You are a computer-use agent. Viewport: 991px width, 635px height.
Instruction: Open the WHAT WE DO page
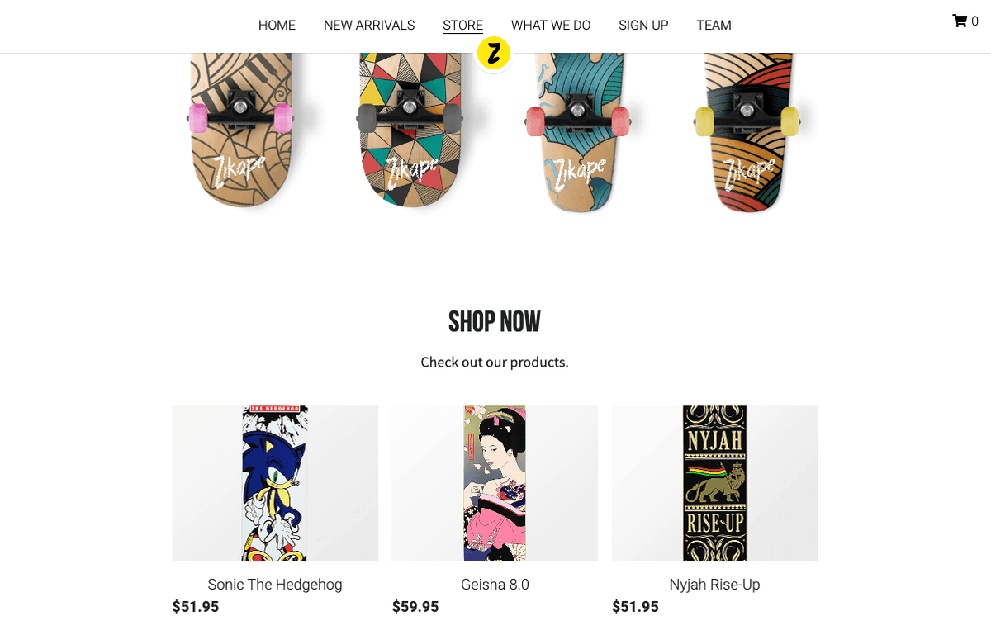click(551, 26)
